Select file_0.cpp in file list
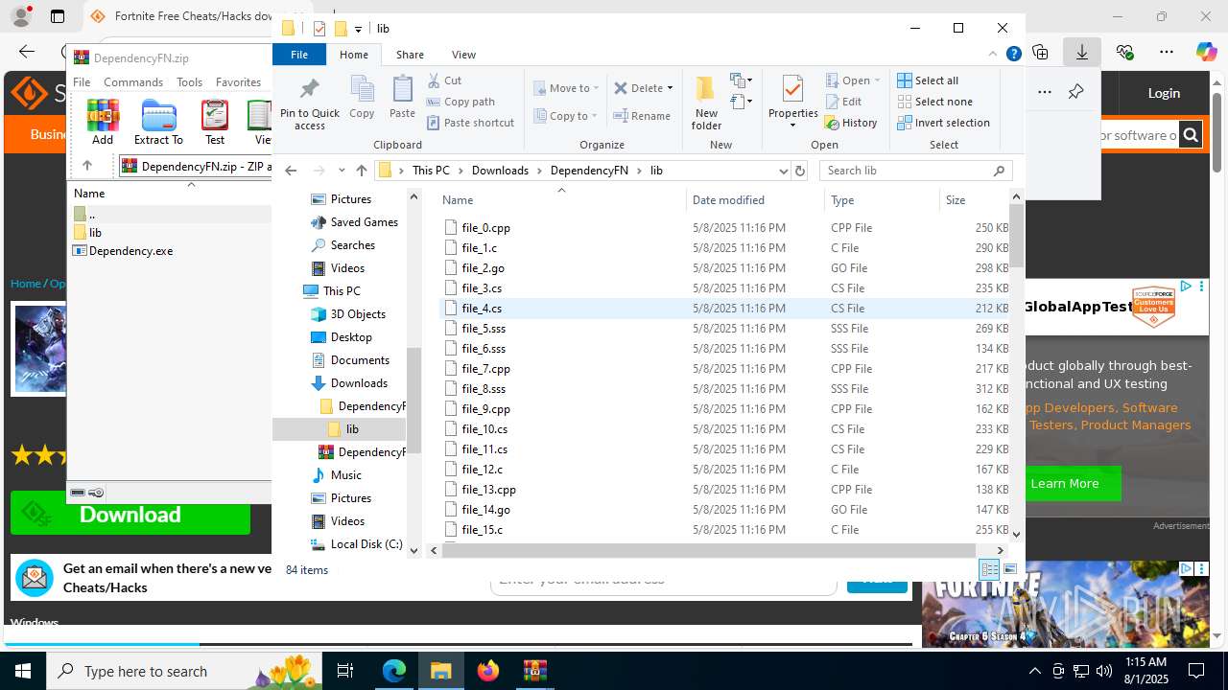 coord(485,228)
